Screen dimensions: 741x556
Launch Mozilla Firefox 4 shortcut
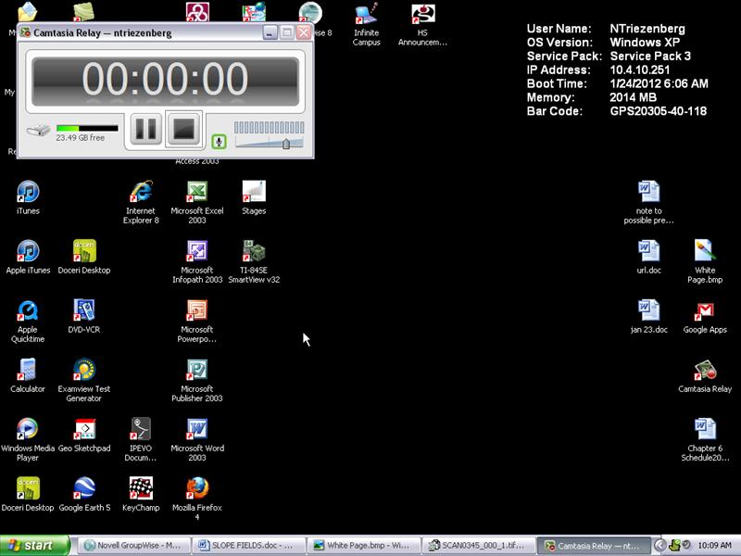pyautogui.click(x=197, y=499)
